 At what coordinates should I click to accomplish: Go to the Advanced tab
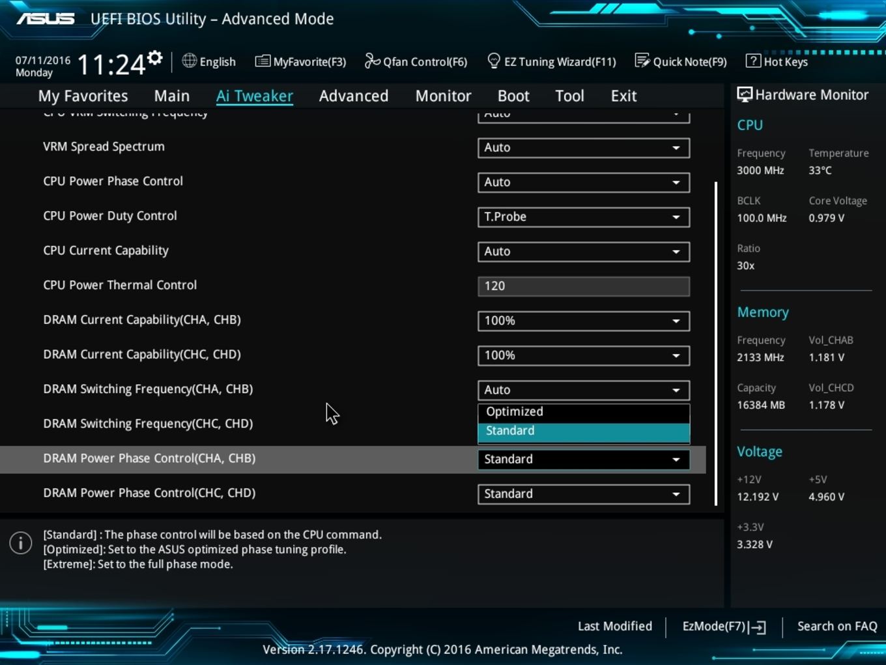click(354, 96)
